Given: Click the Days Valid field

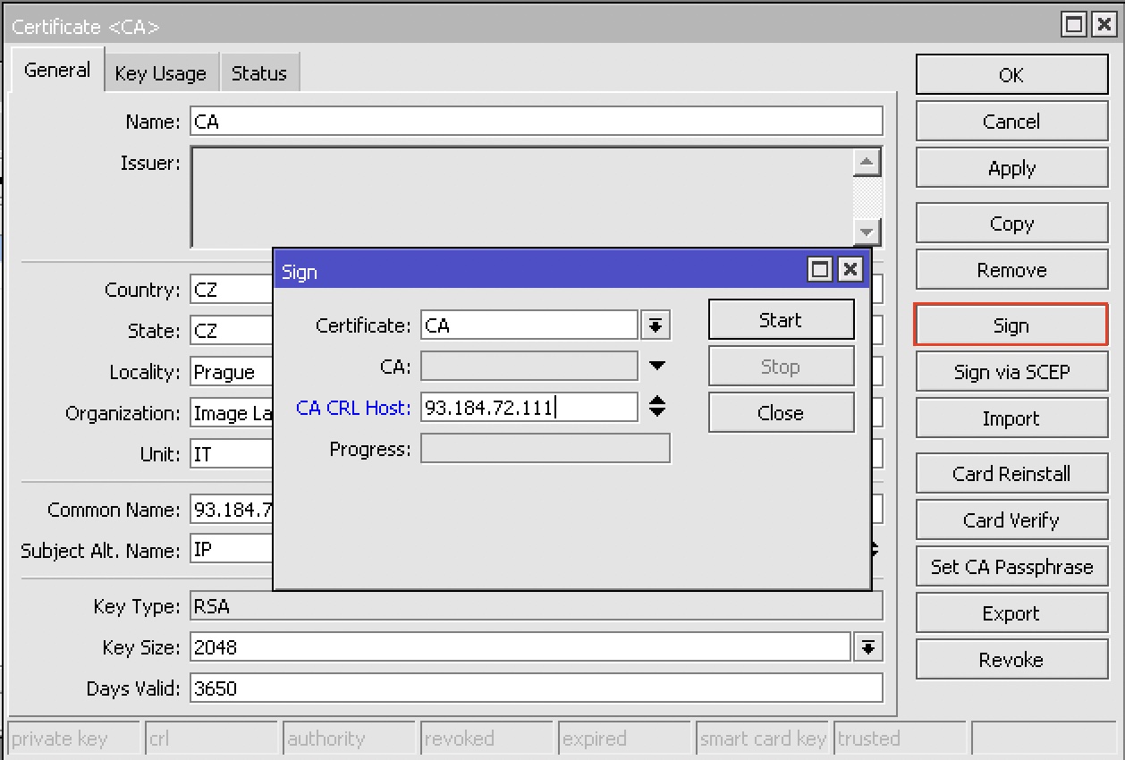Looking at the screenshot, I should click(x=536, y=688).
